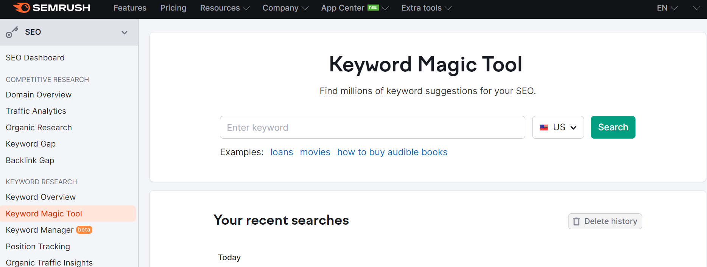Image resolution: width=707 pixels, height=267 pixels.
Task: Click the trash icon in Delete history
Action: click(x=576, y=222)
